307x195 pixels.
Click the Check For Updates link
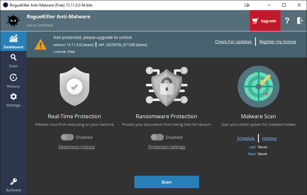pos(233,42)
